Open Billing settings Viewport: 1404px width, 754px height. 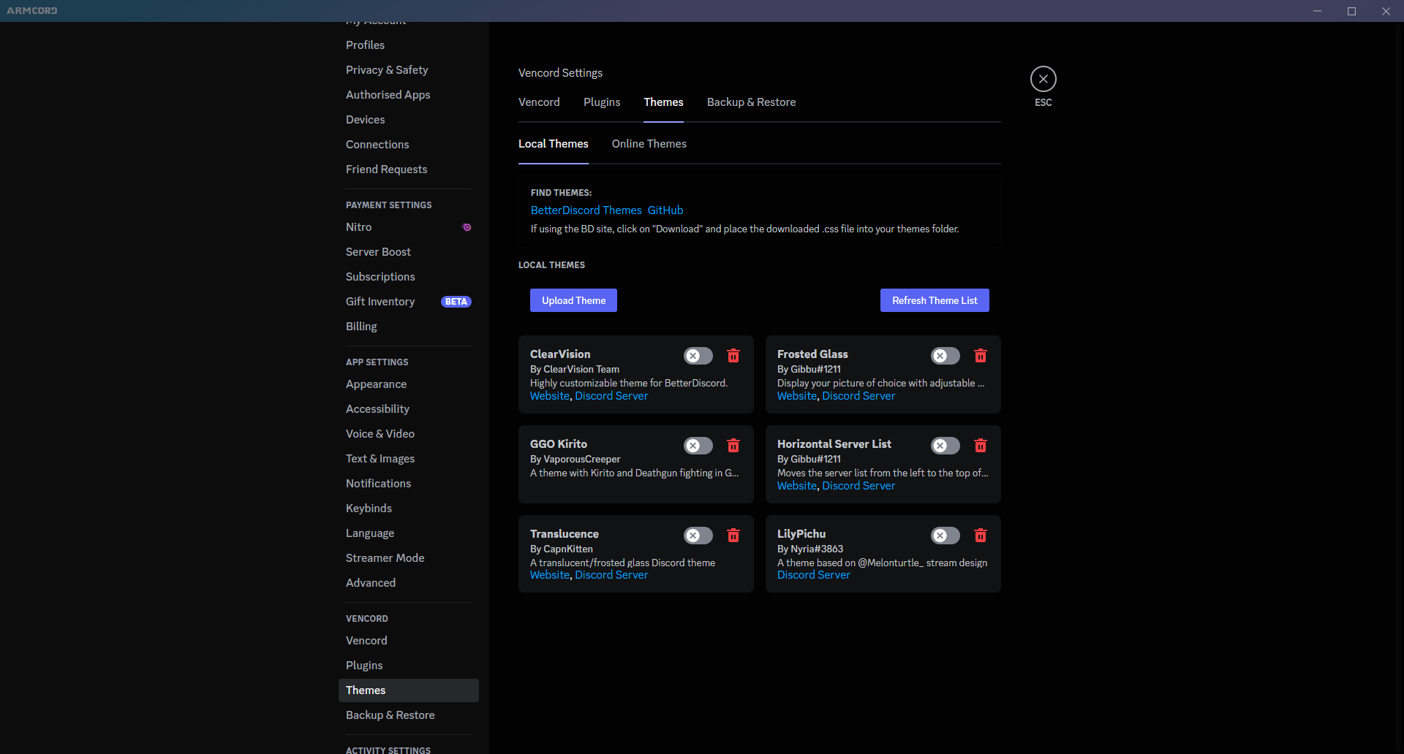point(409,327)
